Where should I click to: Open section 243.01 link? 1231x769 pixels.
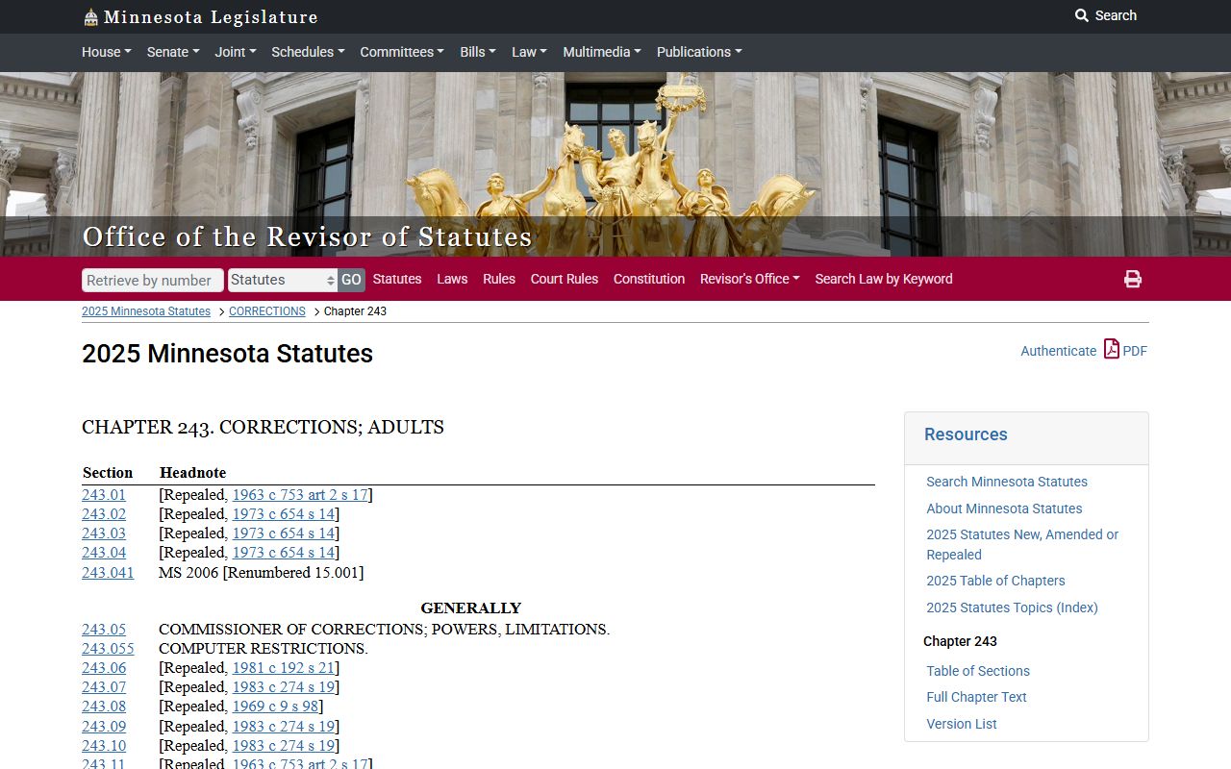click(x=104, y=495)
